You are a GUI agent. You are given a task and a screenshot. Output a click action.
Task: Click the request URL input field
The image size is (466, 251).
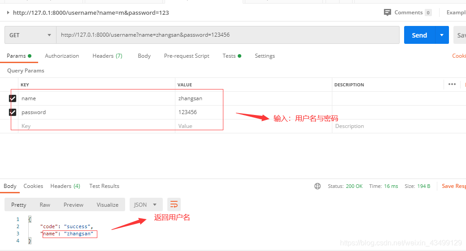228,35
